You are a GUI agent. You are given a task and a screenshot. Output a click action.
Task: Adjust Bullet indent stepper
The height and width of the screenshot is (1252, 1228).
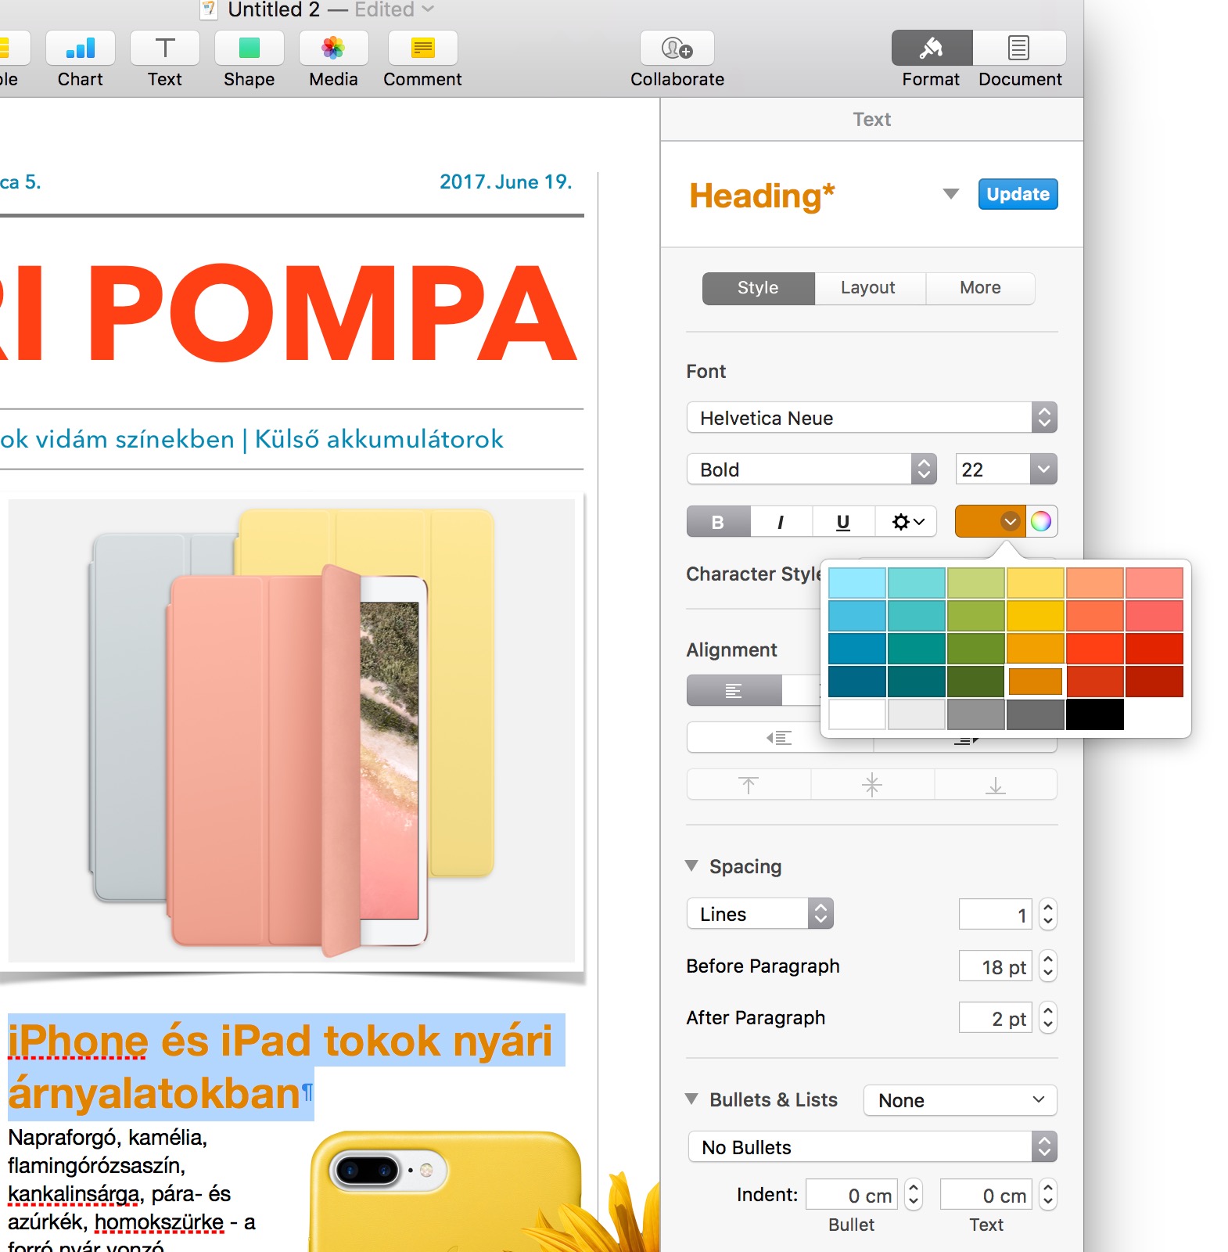coord(914,1195)
